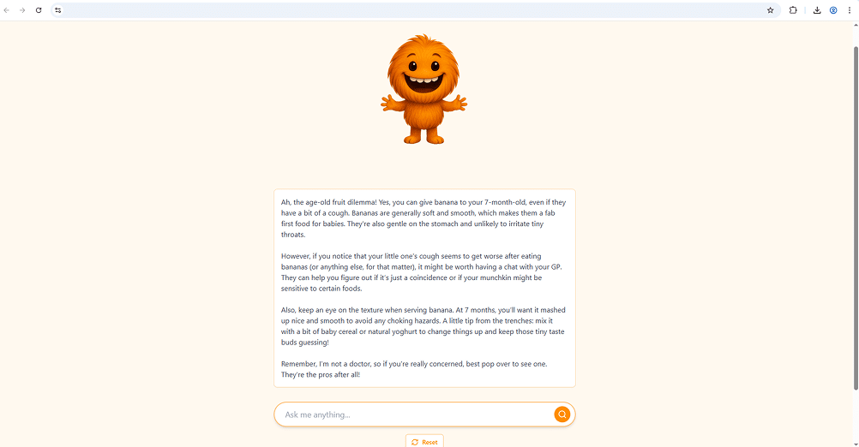Click the vertical page scrollbar thumb
The image size is (859, 447).
(x=856, y=218)
